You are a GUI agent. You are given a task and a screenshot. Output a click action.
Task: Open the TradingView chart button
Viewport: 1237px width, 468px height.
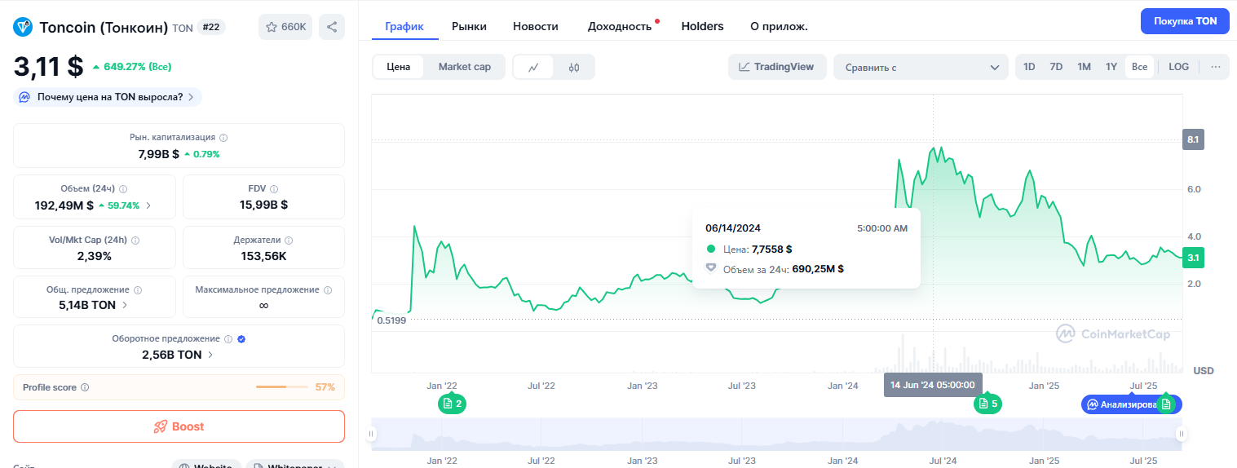click(x=777, y=67)
